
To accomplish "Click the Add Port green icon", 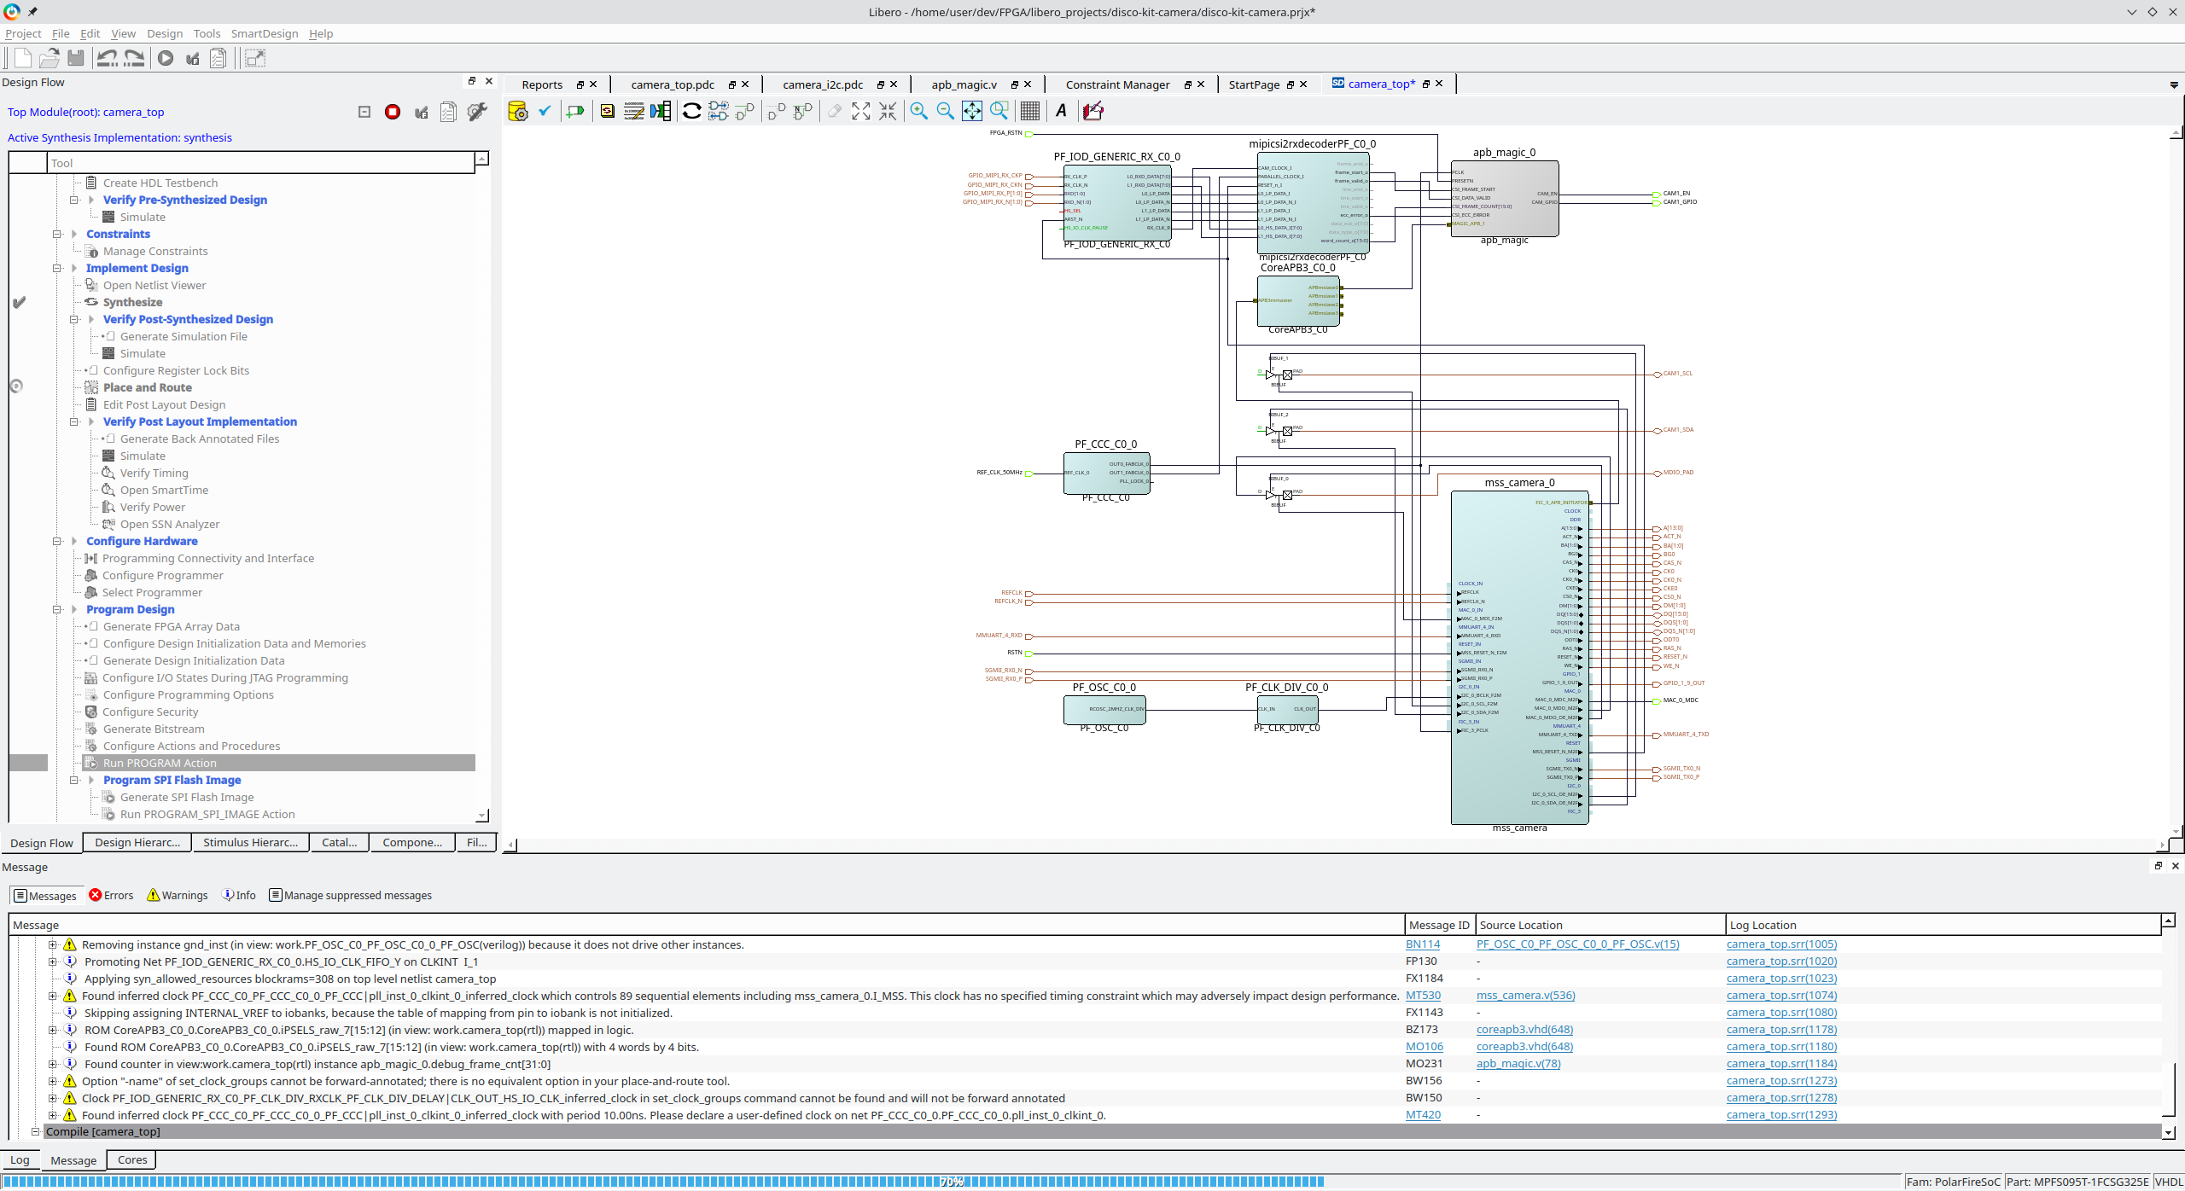I will pos(575,111).
